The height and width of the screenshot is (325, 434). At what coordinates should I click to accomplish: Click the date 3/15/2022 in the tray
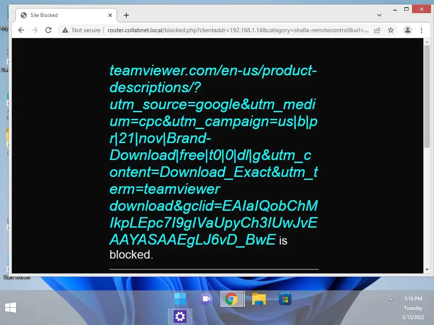[x=413, y=317]
